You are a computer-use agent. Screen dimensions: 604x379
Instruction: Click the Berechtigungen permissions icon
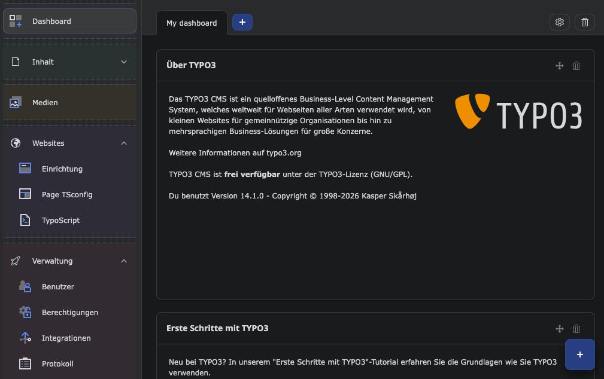tap(25, 312)
